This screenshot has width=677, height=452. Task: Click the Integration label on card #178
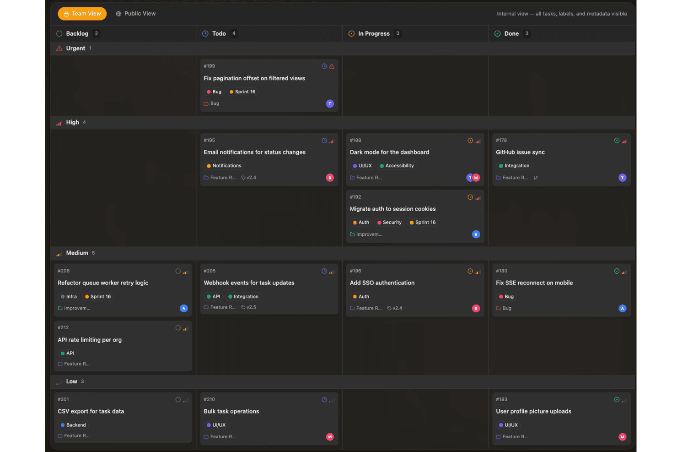tap(514, 166)
